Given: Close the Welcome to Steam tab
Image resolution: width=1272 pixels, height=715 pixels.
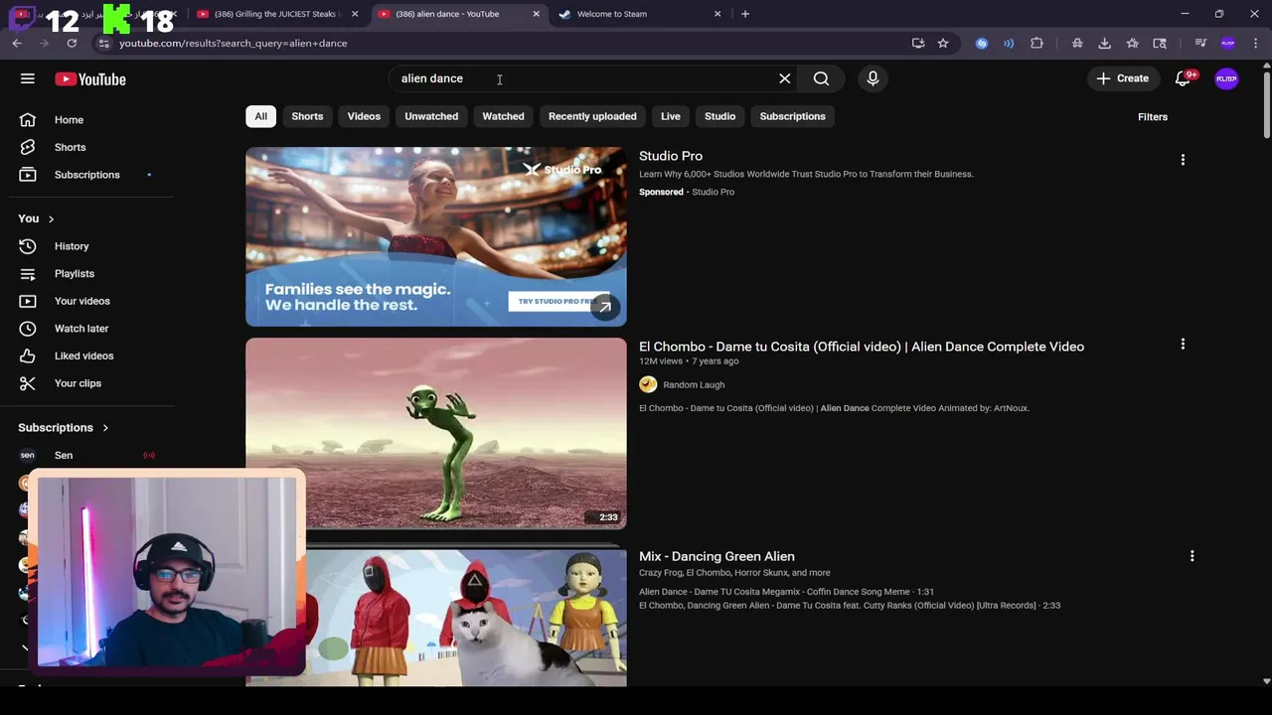Looking at the screenshot, I should pyautogui.click(x=717, y=14).
